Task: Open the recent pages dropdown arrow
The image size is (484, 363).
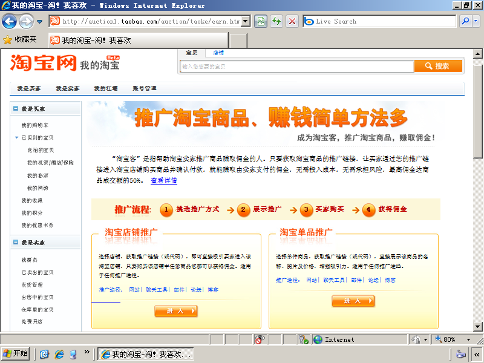Action: 39,22
